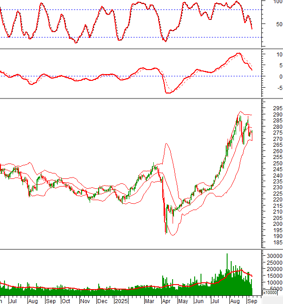
Task: Select the 270 price axis label
Action: [x=278, y=139]
